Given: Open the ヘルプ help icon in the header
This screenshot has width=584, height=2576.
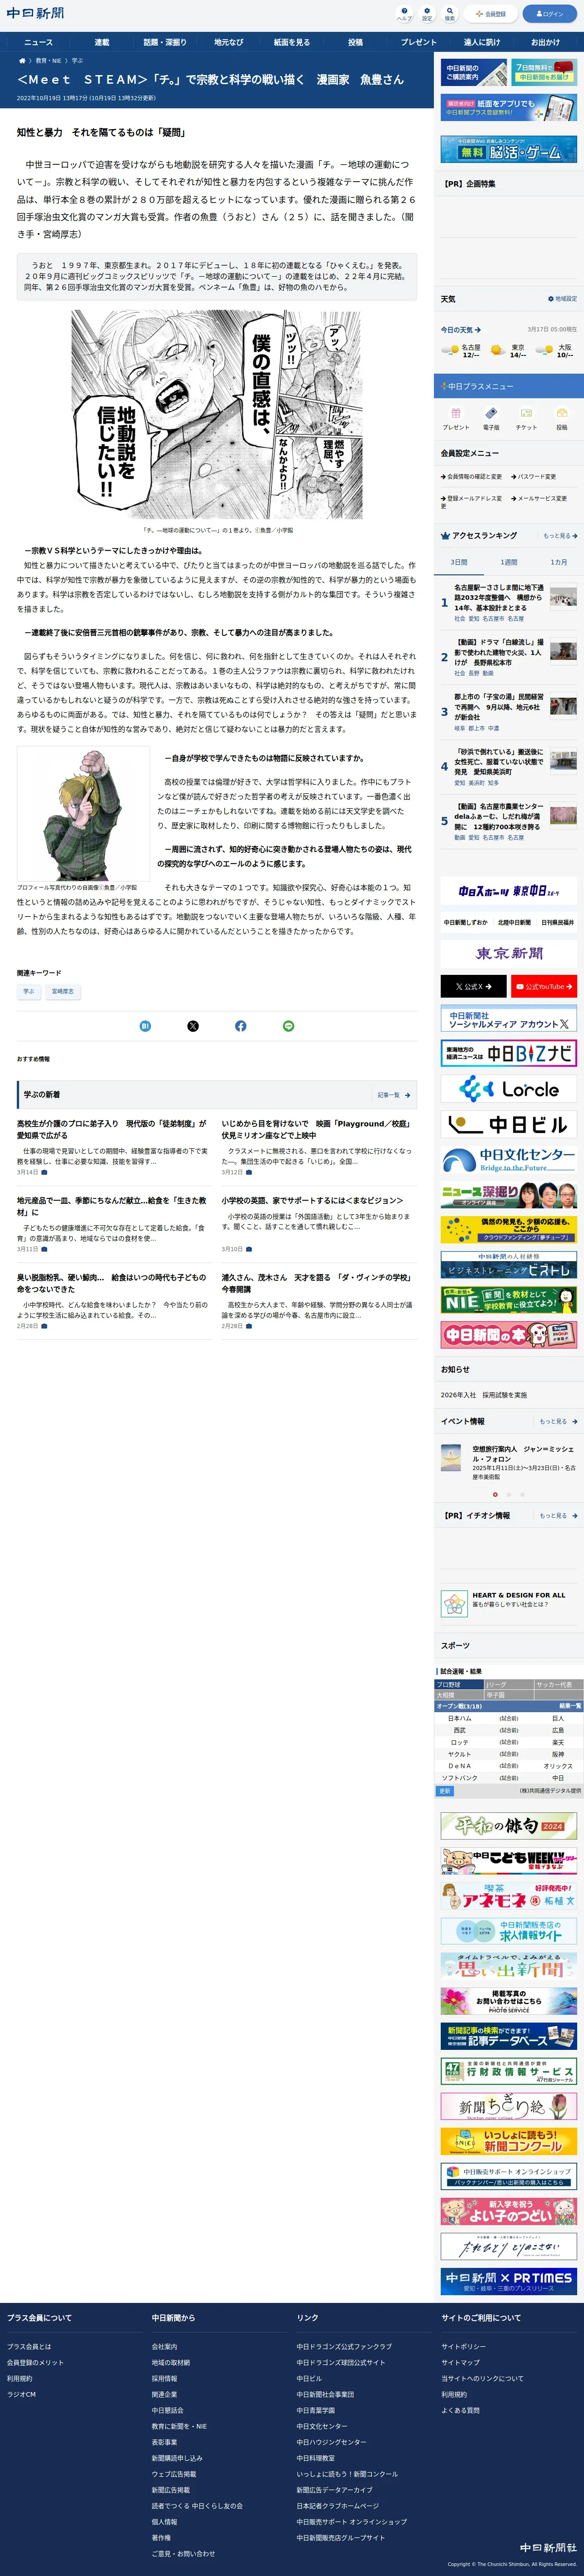Looking at the screenshot, I should tap(404, 14).
